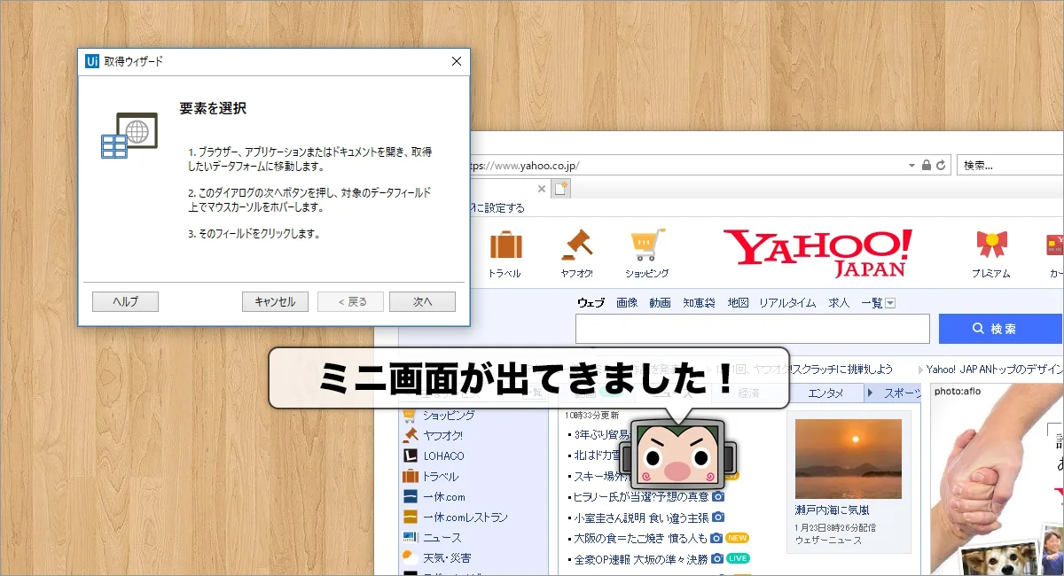Click the Yahoo! JAPAN logo
The image size is (1064, 576).
[x=818, y=253]
